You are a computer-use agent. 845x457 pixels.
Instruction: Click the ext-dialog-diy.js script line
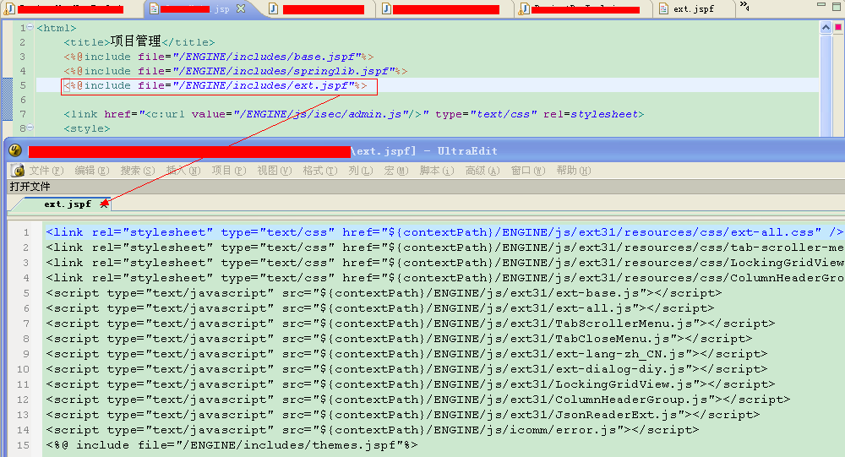pos(406,369)
